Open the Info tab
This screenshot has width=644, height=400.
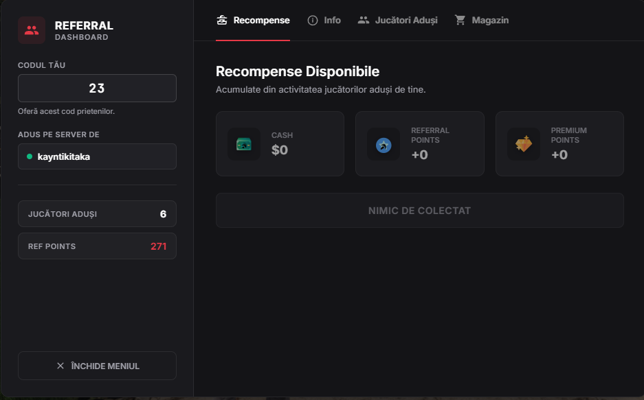click(324, 21)
